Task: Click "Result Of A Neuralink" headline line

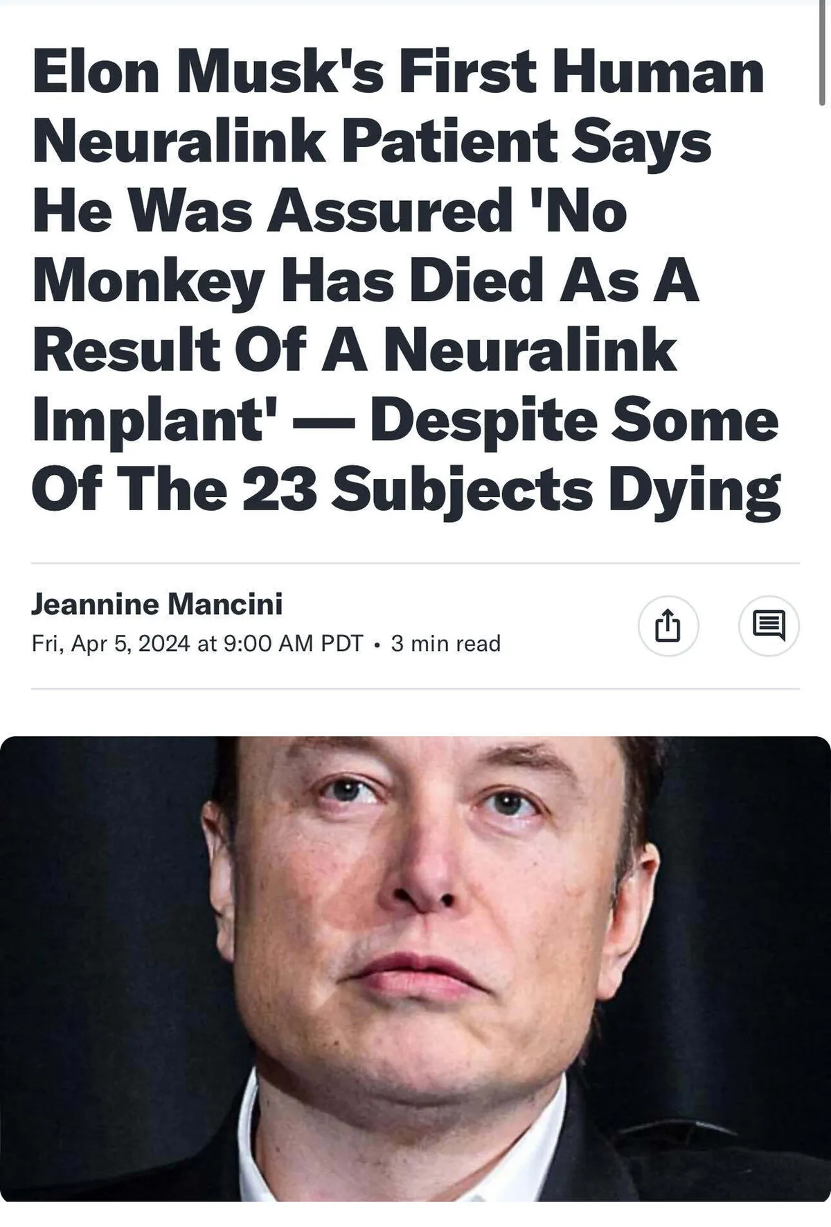Action: (x=354, y=351)
